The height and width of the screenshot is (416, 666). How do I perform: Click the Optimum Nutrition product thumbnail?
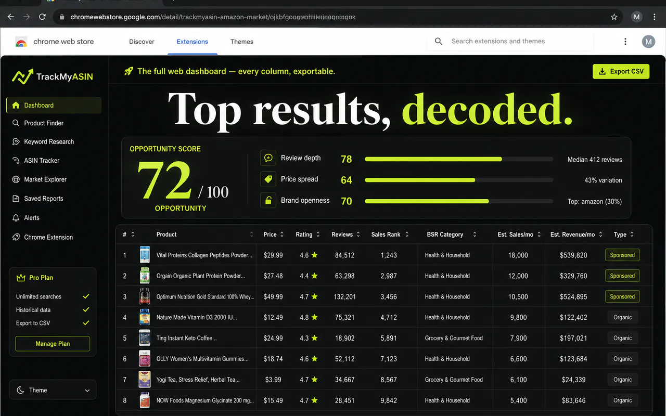[145, 296]
